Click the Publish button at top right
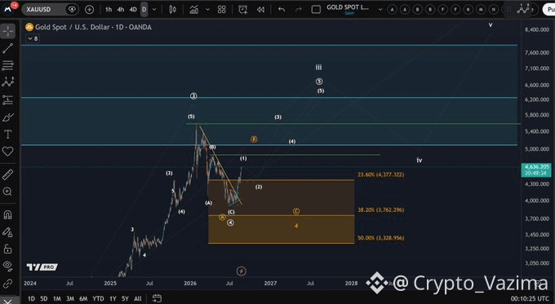 [549, 10]
